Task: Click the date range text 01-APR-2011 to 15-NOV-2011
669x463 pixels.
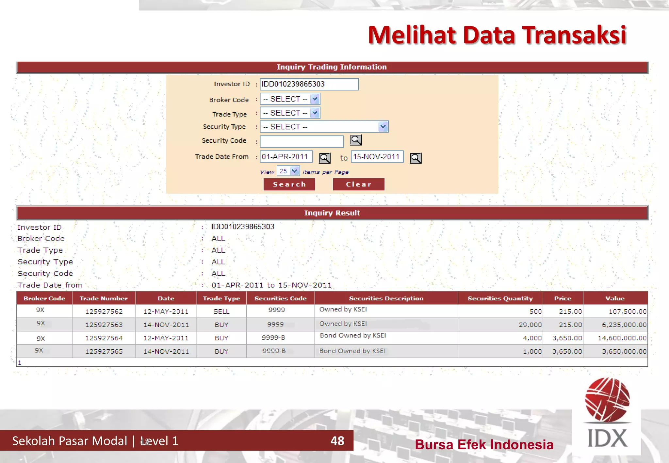Action: click(x=271, y=285)
